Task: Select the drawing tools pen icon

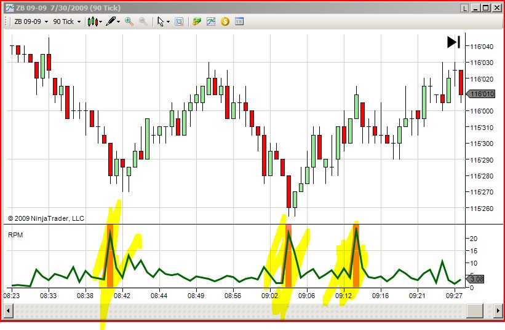Action: pyautogui.click(x=111, y=21)
